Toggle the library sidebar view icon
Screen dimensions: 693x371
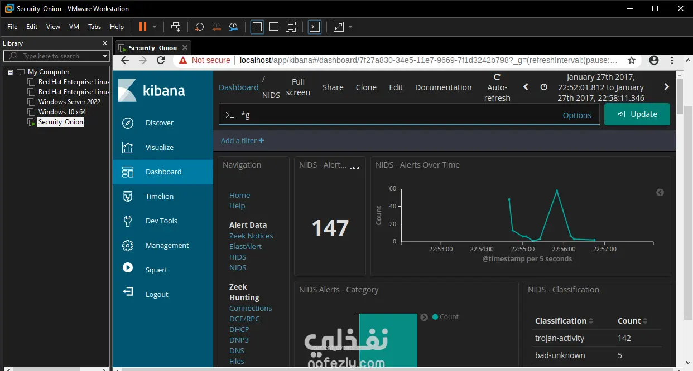(x=257, y=27)
